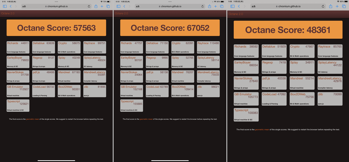Tap multitasking dots above the 67052 score browser
The width and height of the screenshot is (349, 162).
pyautogui.click(x=170, y=1)
